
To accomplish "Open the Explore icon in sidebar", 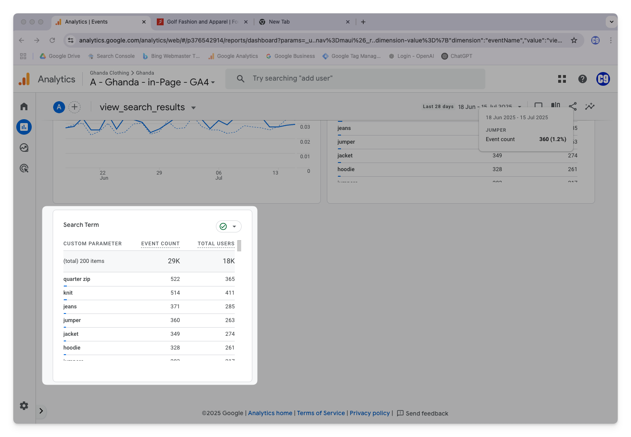I will (24, 148).
